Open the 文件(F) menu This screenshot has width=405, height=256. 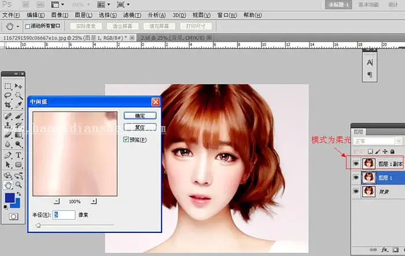coord(11,15)
